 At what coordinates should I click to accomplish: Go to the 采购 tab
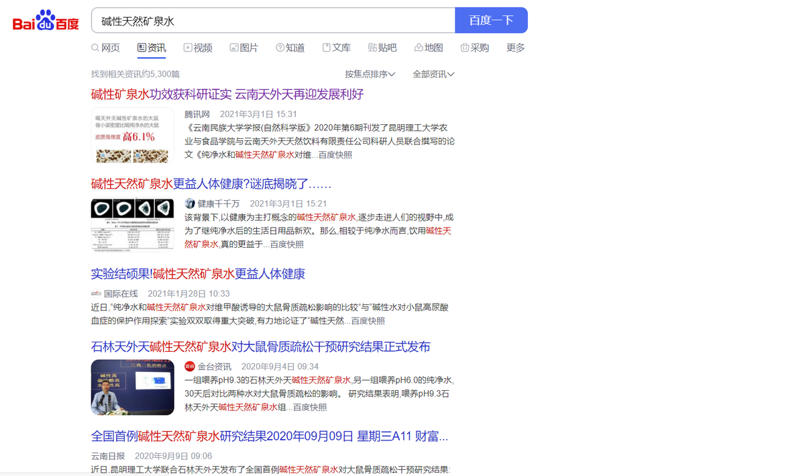(474, 48)
